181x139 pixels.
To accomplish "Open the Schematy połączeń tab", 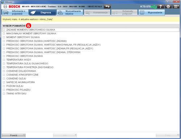I will pos(125,13).
